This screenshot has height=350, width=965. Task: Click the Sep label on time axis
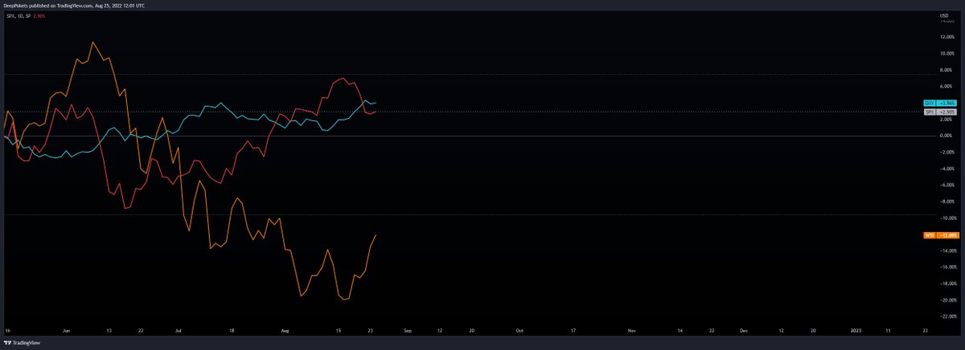[407, 330]
